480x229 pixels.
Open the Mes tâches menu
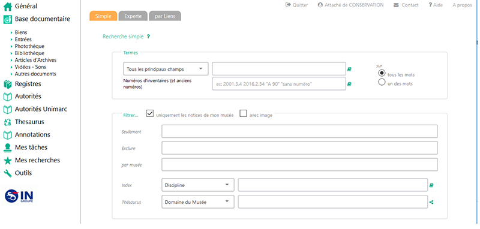(x=31, y=147)
